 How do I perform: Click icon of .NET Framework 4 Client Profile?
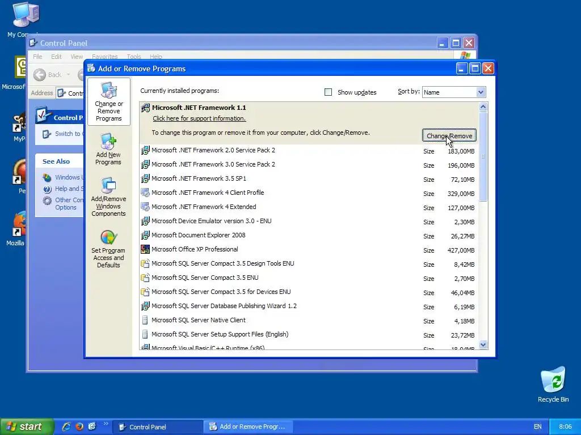[x=145, y=193]
